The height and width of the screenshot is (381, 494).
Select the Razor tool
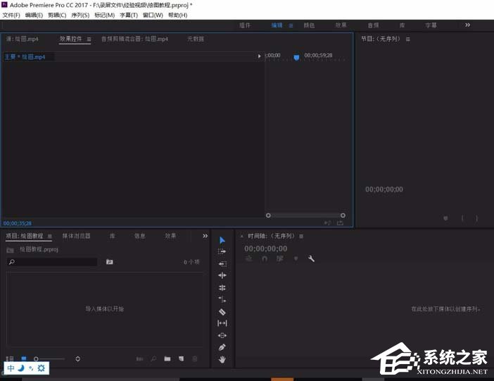point(222,312)
